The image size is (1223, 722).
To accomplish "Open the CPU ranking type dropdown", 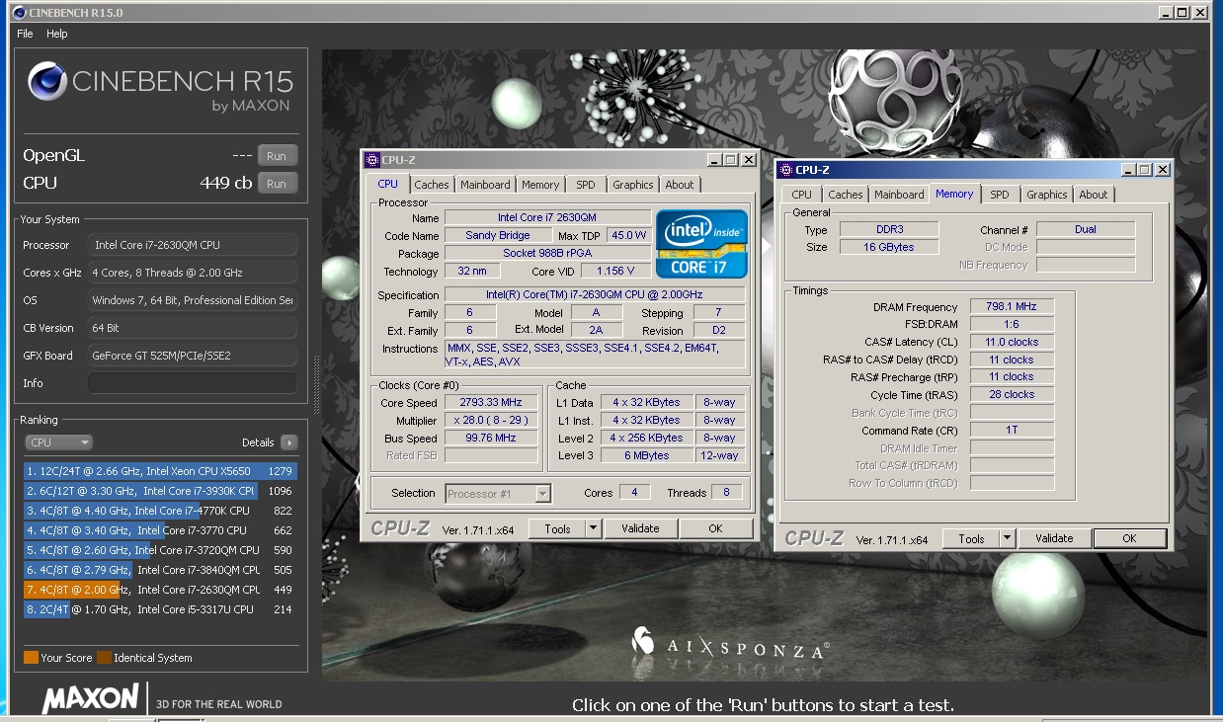I will [59, 442].
